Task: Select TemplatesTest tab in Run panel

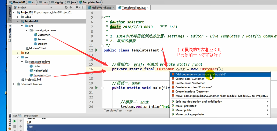Action: pyautogui.click(x=28, y=116)
